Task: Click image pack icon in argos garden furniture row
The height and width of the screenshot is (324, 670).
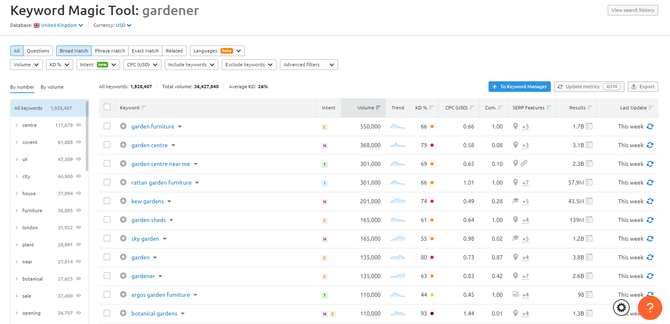Action: click(515, 294)
